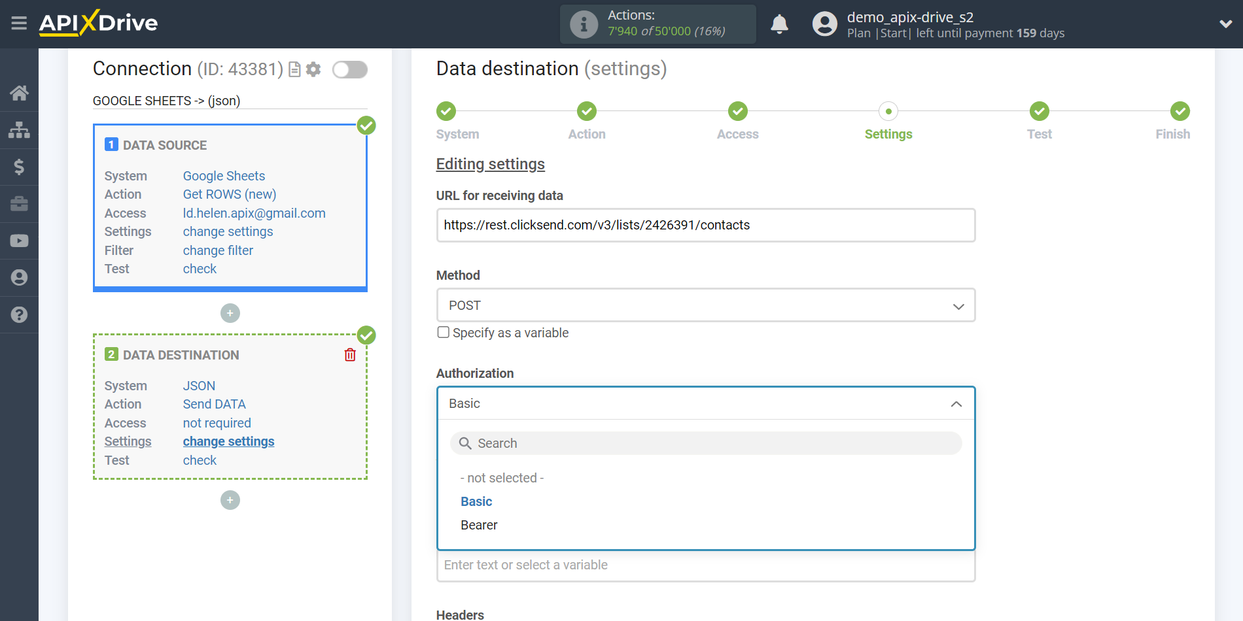Click not required access link
Image resolution: width=1243 pixels, height=621 pixels.
click(217, 423)
